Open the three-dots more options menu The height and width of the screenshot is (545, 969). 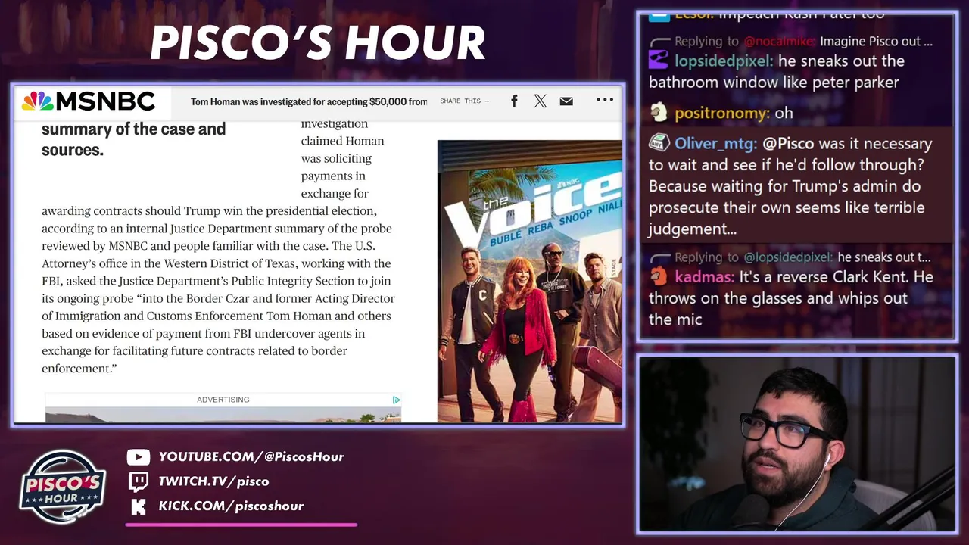[x=604, y=100]
